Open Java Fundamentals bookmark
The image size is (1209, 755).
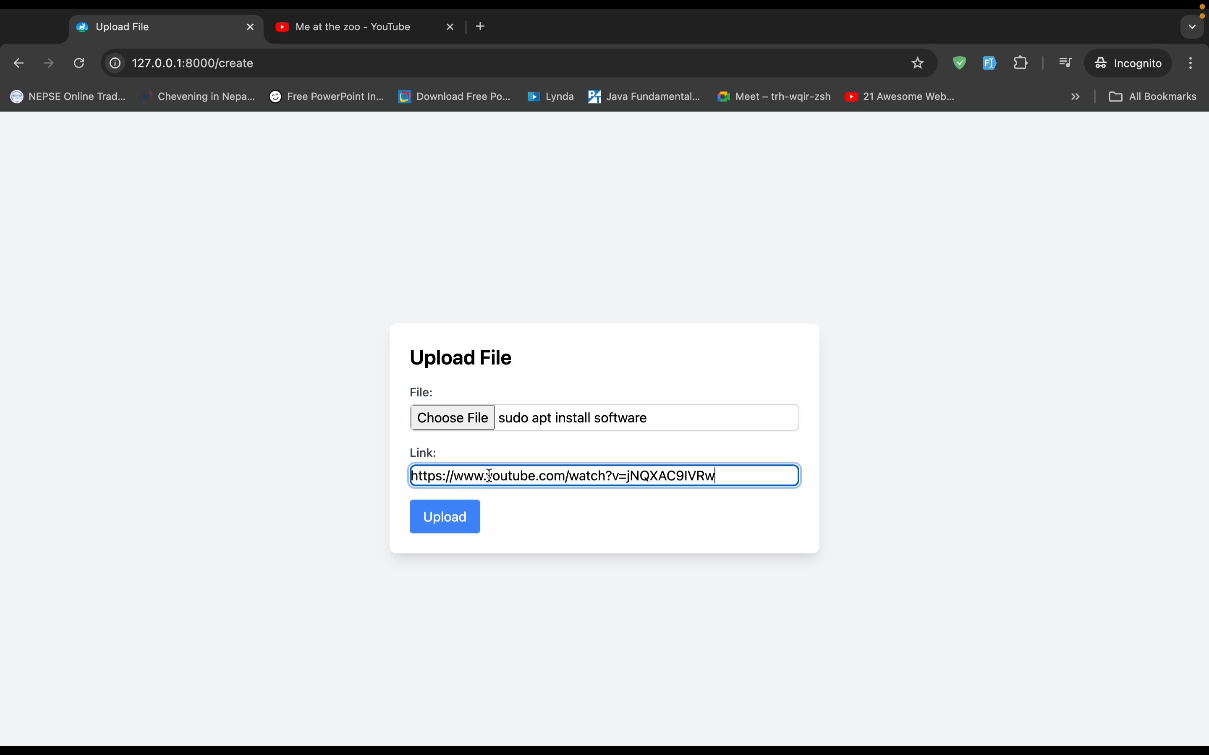coord(644,97)
